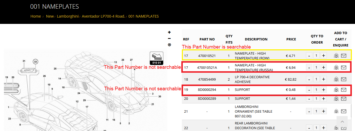The width and height of the screenshot is (355, 131).
Task: Add part 8D0000289 to cart
Action: pyautogui.click(x=336, y=99)
